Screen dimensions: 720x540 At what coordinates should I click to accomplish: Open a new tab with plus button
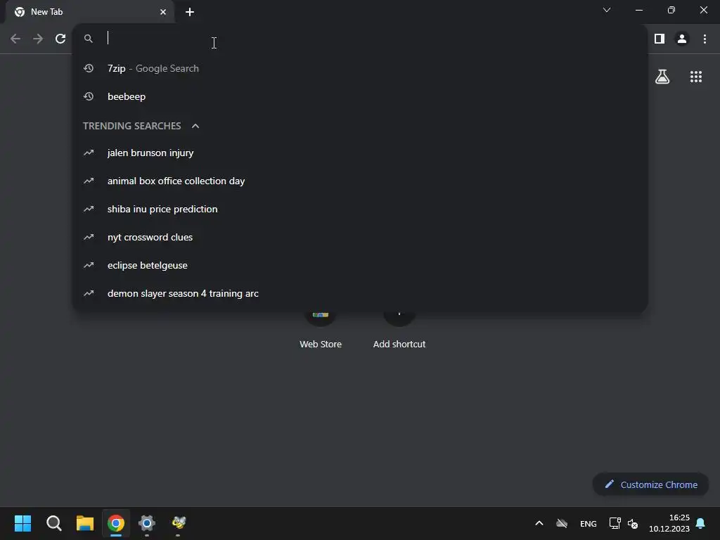coord(190,12)
